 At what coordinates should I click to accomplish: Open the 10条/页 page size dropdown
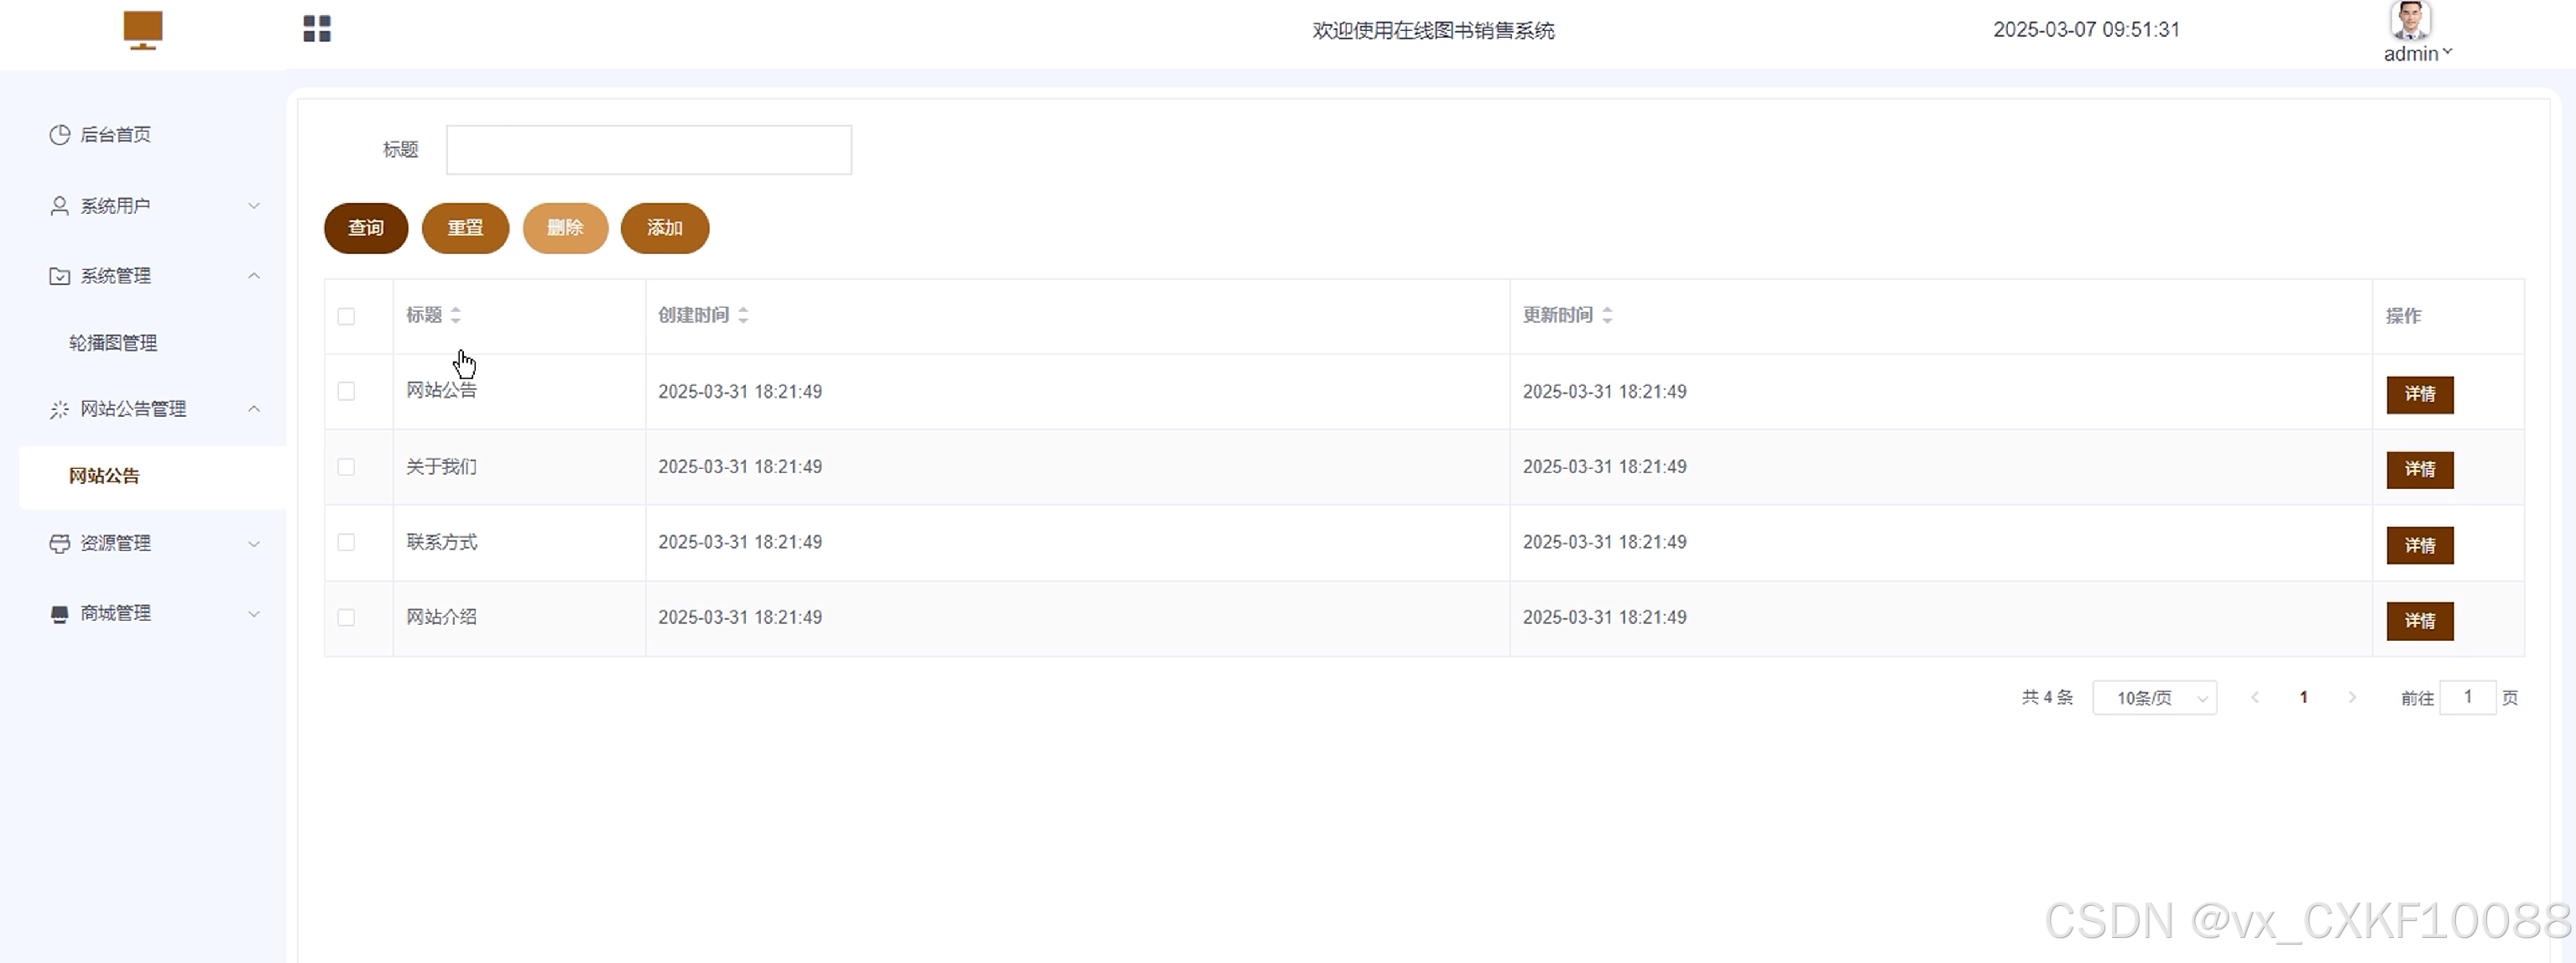(x=2154, y=697)
